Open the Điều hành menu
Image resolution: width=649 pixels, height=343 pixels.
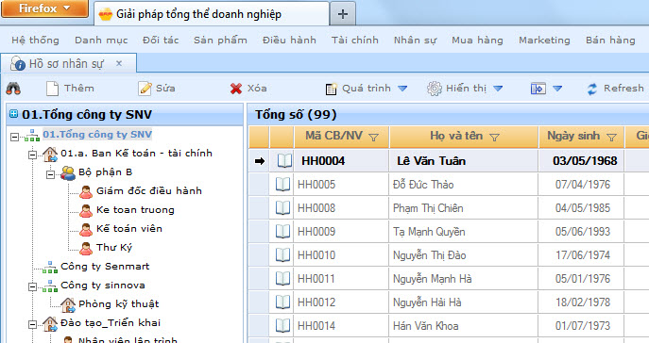coord(289,40)
